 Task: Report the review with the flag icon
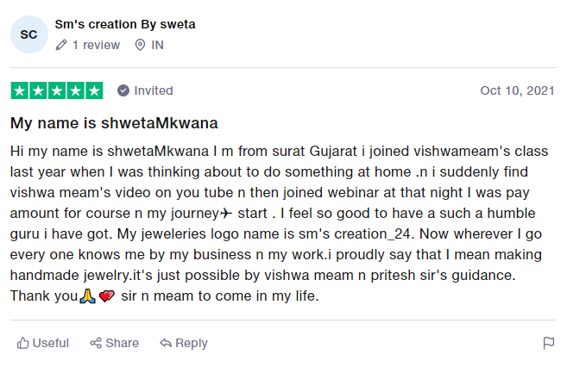pos(549,343)
